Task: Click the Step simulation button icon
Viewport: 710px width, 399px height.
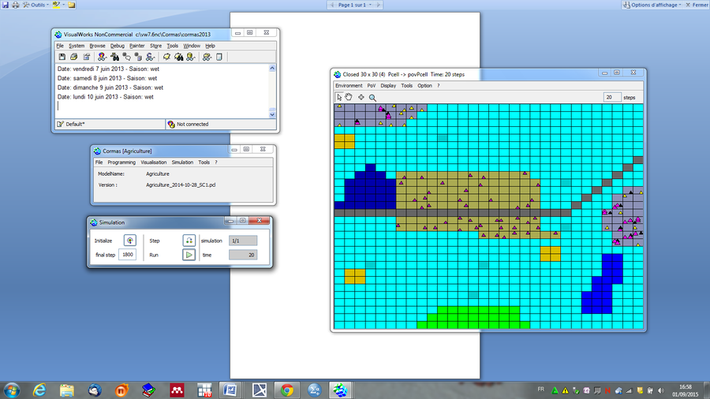Action: [x=189, y=241]
